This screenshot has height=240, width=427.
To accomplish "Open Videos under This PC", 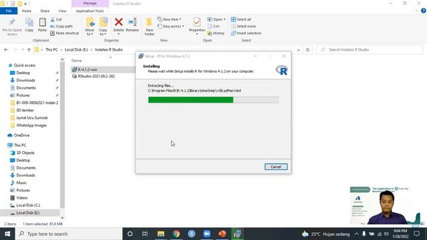I will pos(22,198).
